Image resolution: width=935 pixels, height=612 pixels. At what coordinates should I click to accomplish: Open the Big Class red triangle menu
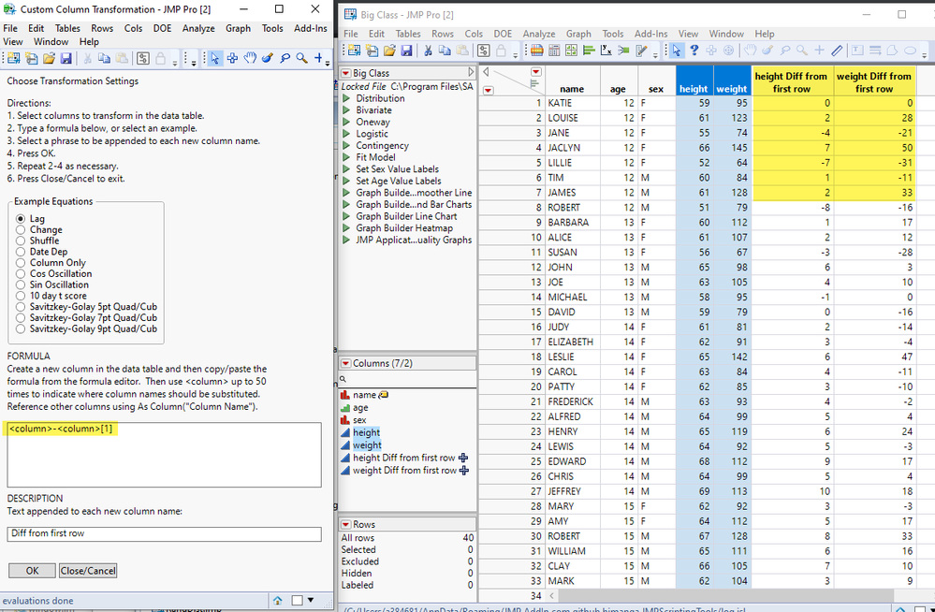tap(346, 73)
